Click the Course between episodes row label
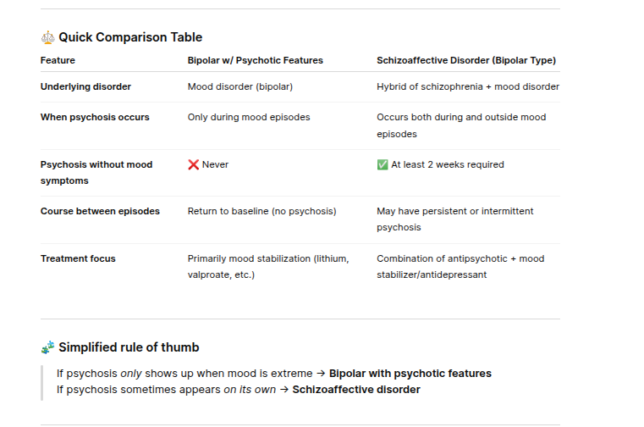The image size is (644, 427). point(100,211)
